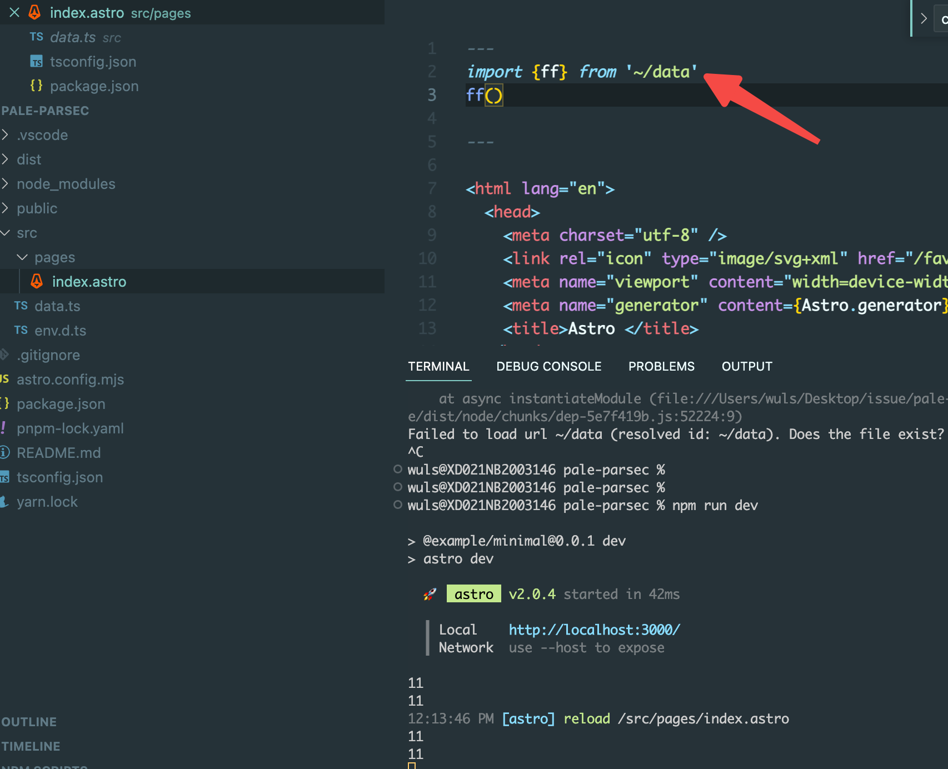948x769 pixels.
Task: Select the OUTPUT tab
Action: click(x=747, y=366)
